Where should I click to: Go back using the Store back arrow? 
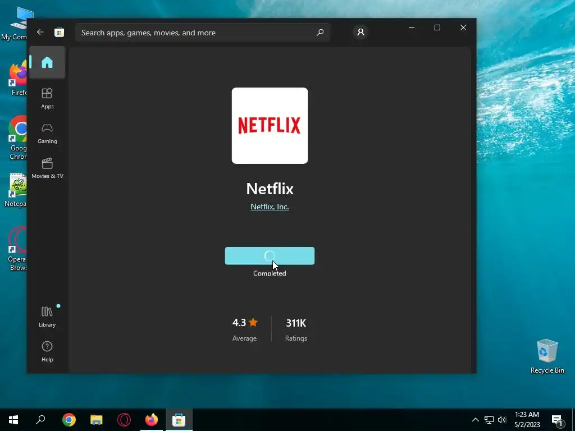pos(40,32)
